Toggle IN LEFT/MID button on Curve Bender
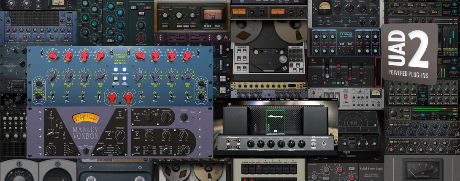 116,69
